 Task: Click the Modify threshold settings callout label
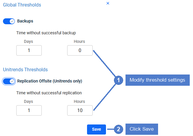pos(157,80)
